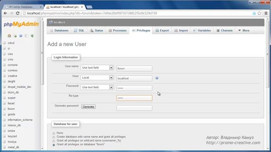Click the localhost breadcrumb link
This screenshot has width=271, height=152.
point(59,22)
